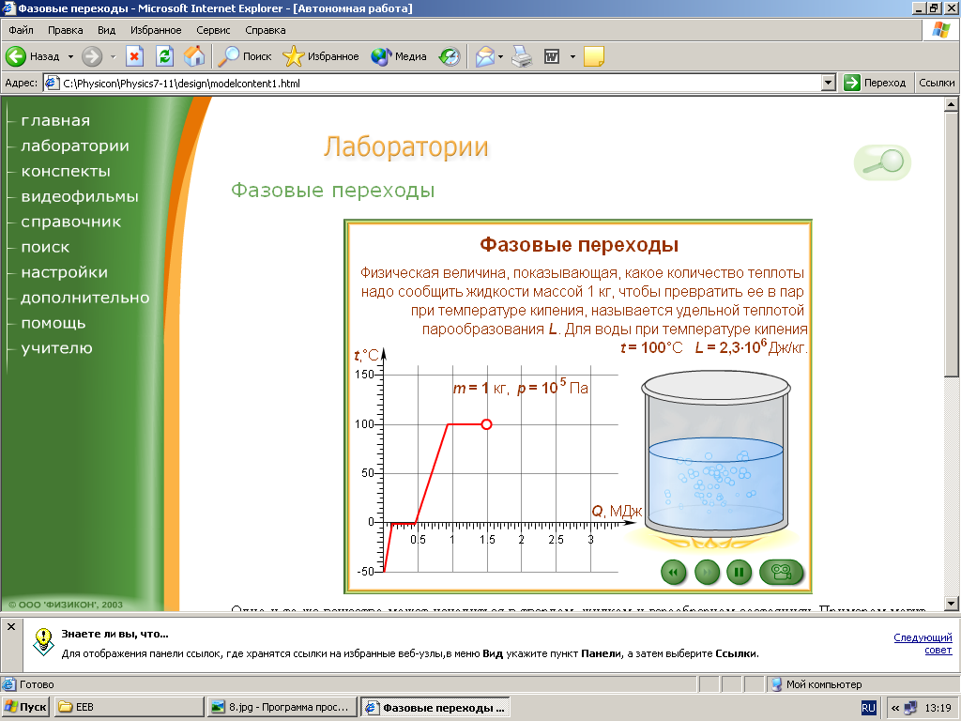
Task: Expand the Back button history dropdown
Action: (70, 56)
